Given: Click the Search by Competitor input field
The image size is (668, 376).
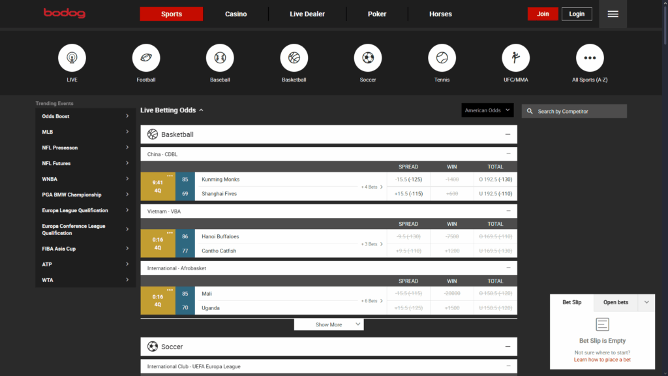Looking at the screenshot, I should pos(574,111).
